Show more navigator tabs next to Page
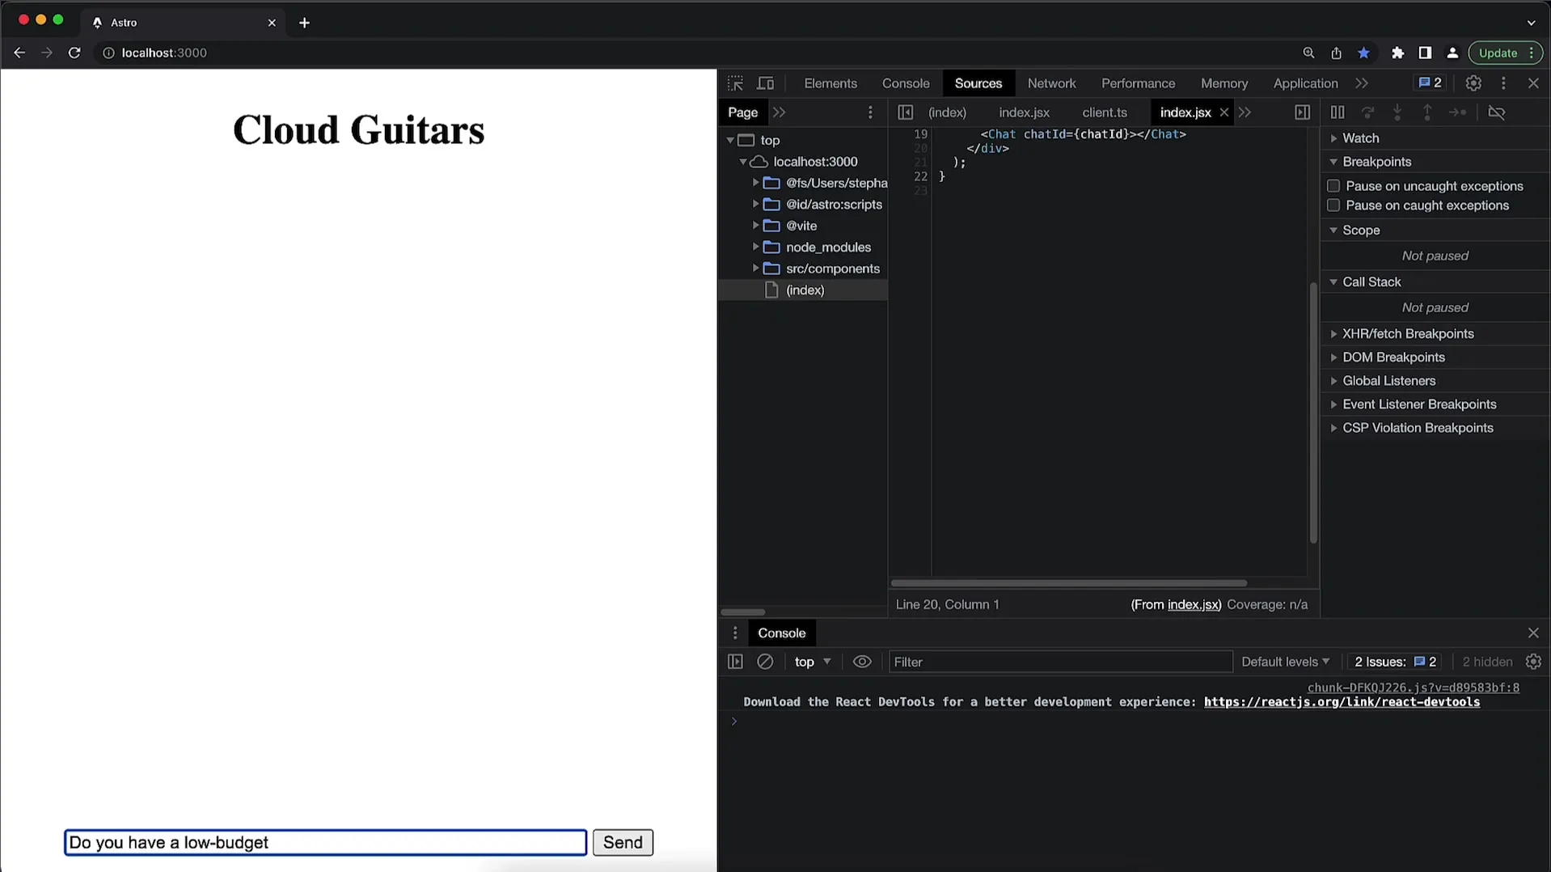1551x872 pixels. point(779,112)
